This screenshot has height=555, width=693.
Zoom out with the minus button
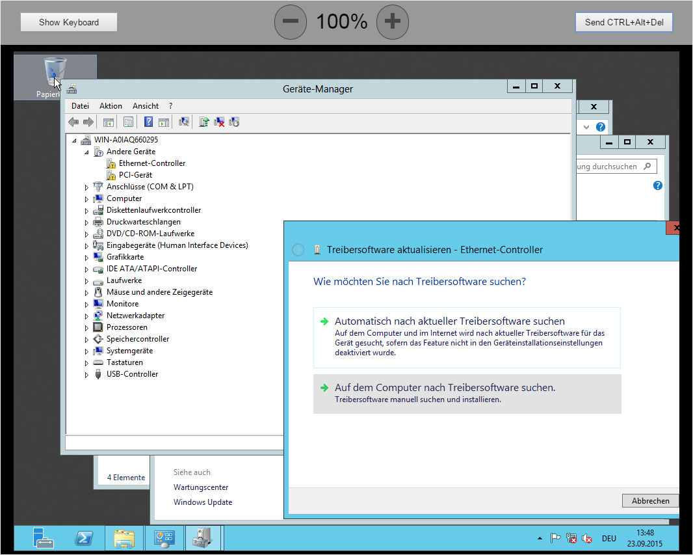coord(291,21)
